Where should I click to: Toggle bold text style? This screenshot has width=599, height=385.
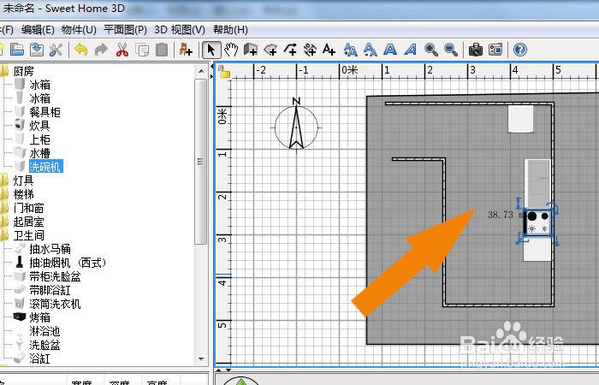pyautogui.click(x=390, y=50)
